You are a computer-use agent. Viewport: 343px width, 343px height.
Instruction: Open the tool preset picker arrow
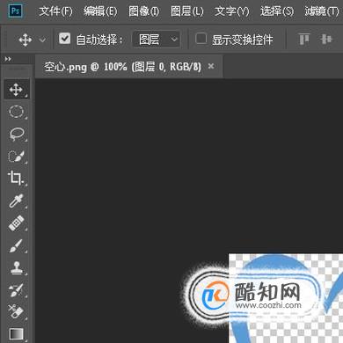point(42,40)
